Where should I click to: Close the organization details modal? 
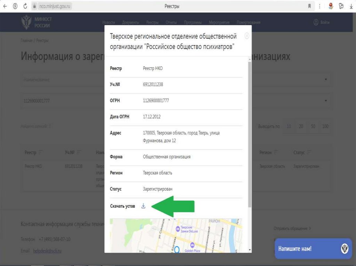click(247, 36)
